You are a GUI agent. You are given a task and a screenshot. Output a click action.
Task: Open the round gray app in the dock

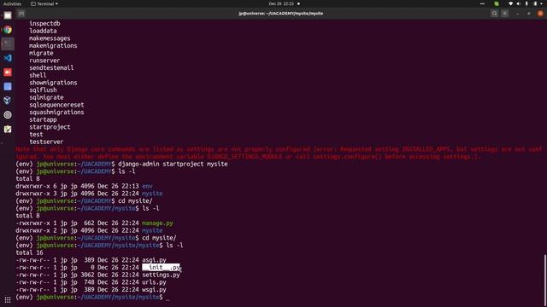point(8,115)
